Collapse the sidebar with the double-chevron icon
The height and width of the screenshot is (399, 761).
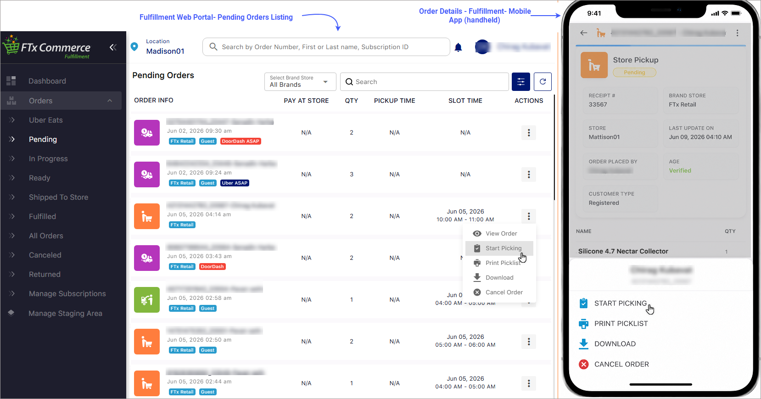pos(113,47)
